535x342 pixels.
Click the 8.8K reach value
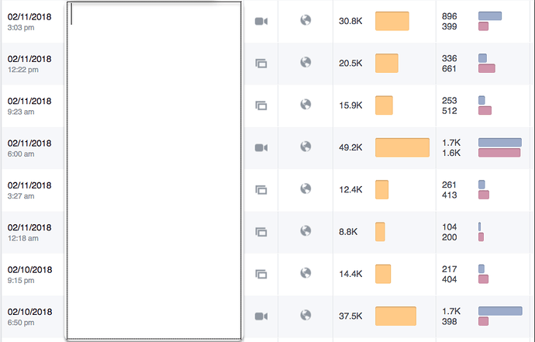(x=348, y=232)
